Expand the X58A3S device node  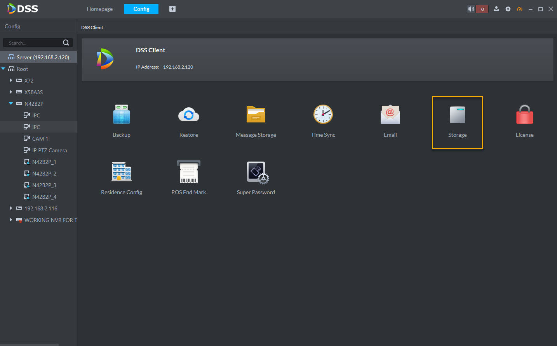11,92
